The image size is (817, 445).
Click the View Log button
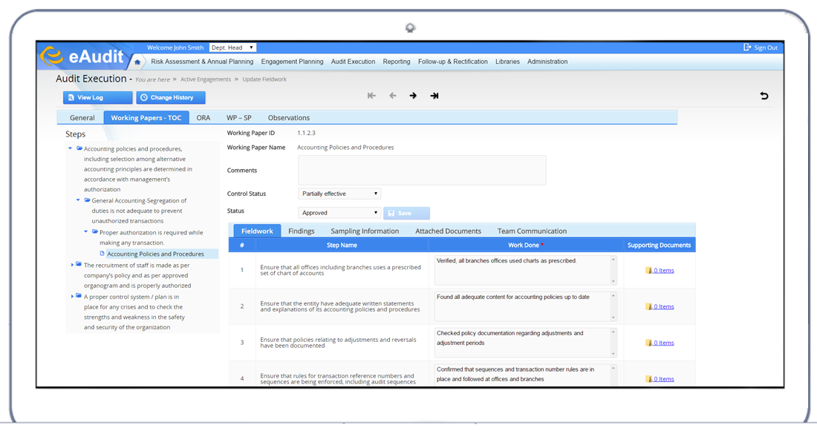[97, 97]
